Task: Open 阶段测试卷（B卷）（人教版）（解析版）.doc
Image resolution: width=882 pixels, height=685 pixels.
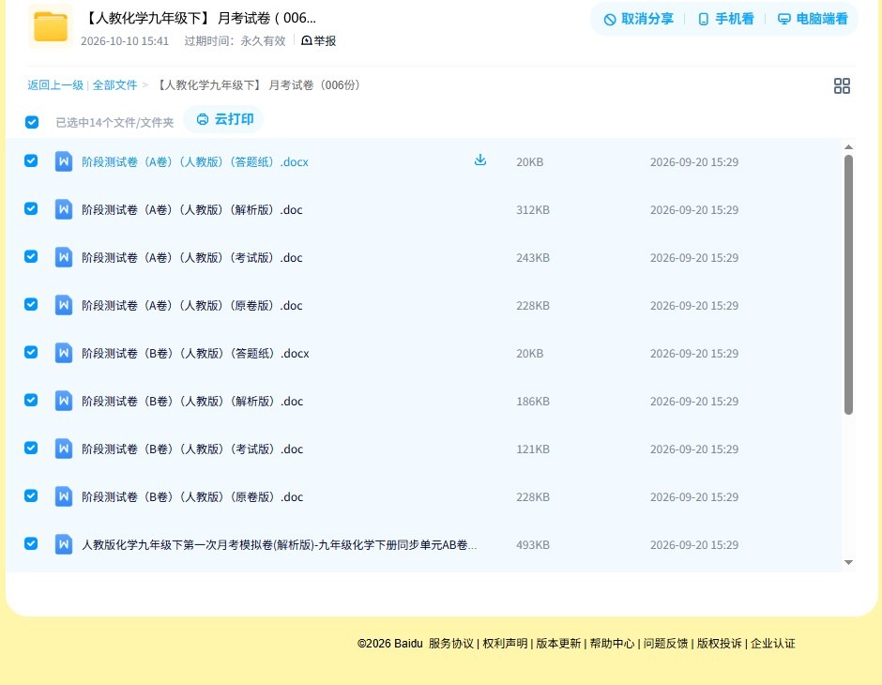Action: tap(192, 401)
